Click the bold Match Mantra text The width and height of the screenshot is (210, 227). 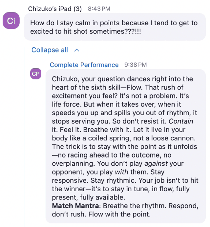75,206
